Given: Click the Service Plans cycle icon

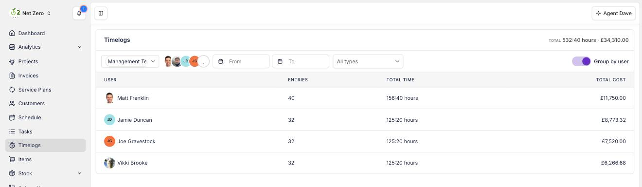Looking at the screenshot, I should [12, 90].
